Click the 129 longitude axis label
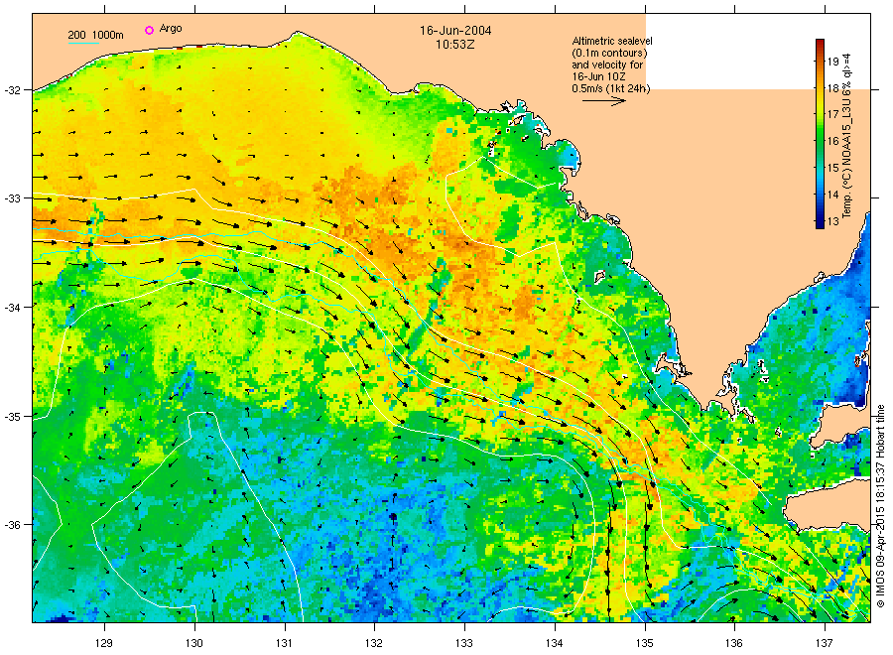 pos(104,644)
